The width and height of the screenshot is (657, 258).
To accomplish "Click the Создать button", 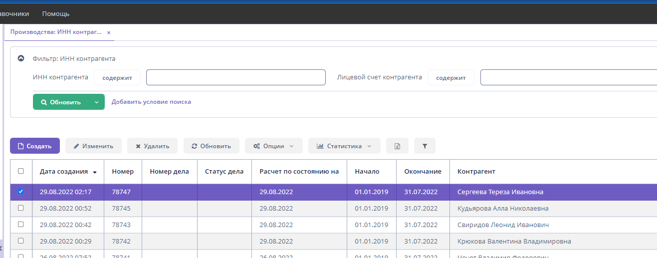I will pos(35,146).
